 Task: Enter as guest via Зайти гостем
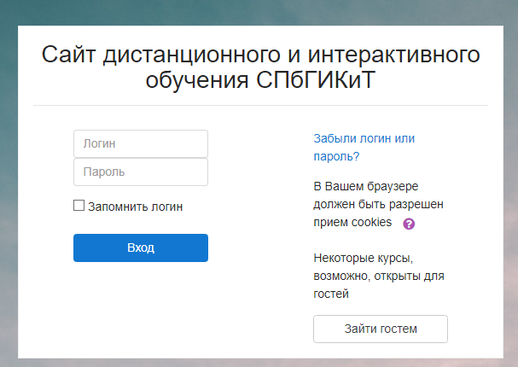click(x=381, y=329)
